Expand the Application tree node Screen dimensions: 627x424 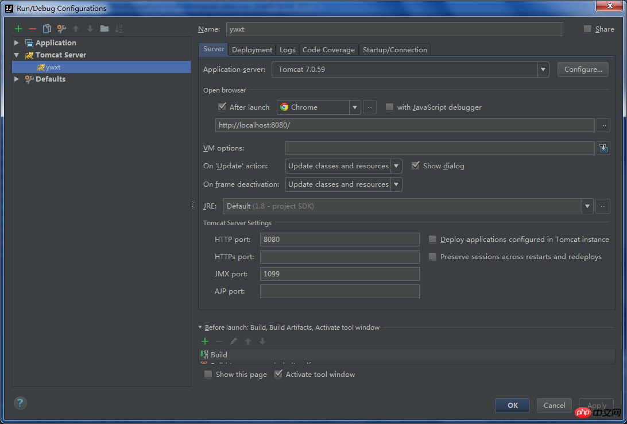point(17,43)
